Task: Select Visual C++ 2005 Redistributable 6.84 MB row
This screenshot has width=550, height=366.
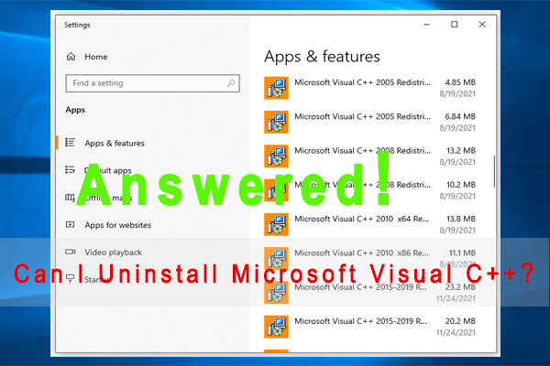Action: 370,122
